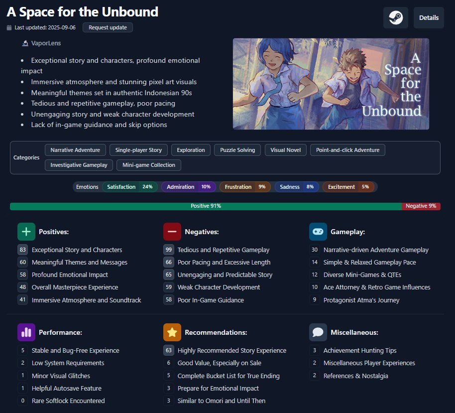Viewport: 455px width, 413px height.
Task: Click the blue gamepad Gameplay icon
Action: point(318,232)
